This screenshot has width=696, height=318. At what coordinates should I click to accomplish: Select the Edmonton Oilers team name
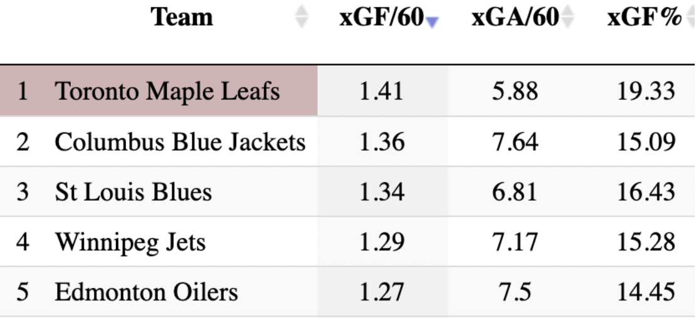[146, 292]
